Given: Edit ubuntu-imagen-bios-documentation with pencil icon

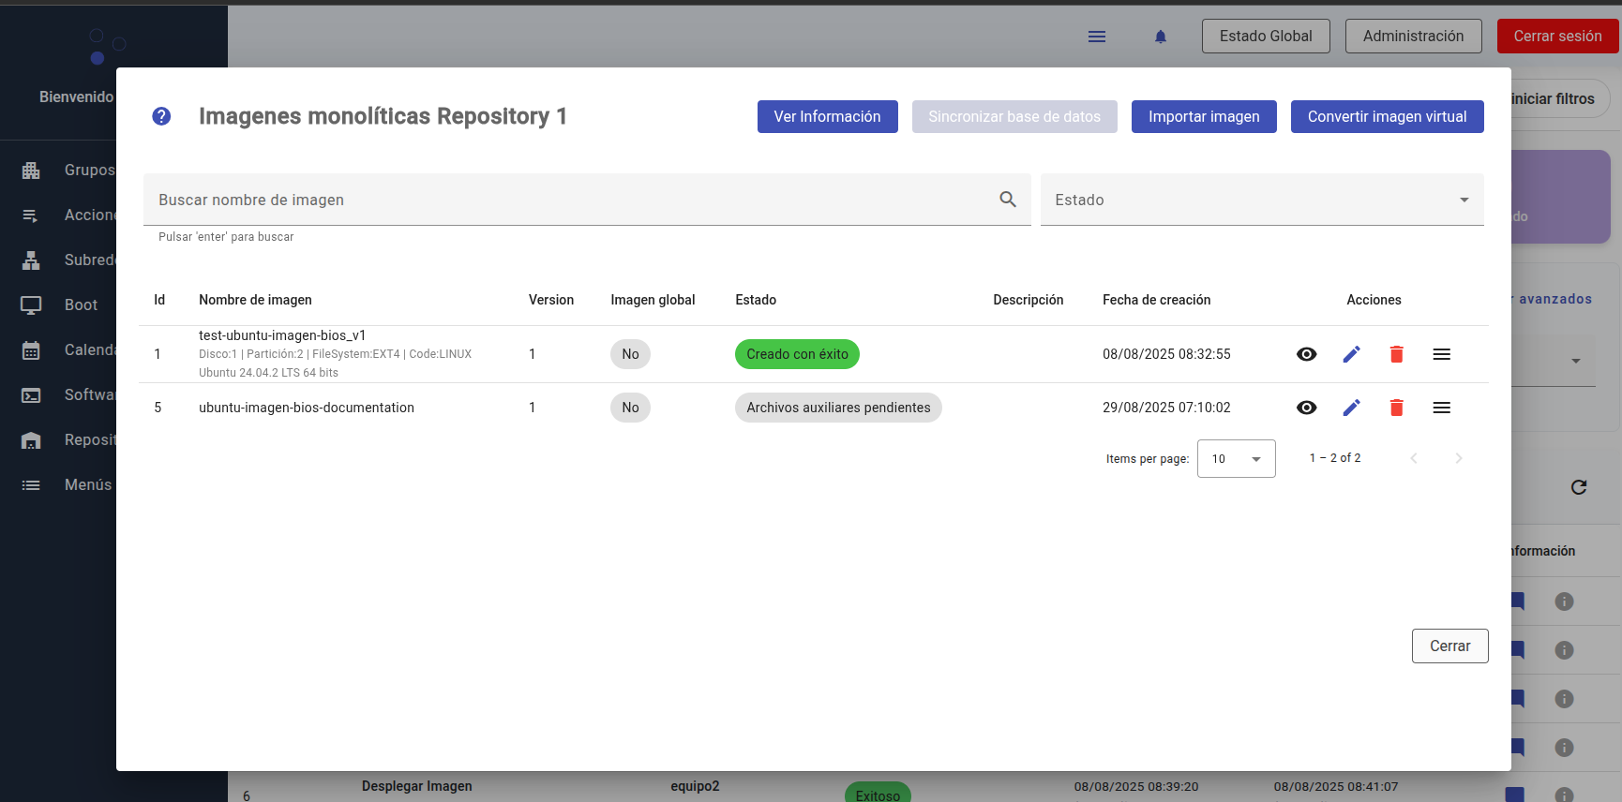Looking at the screenshot, I should [x=1351, y=408].
